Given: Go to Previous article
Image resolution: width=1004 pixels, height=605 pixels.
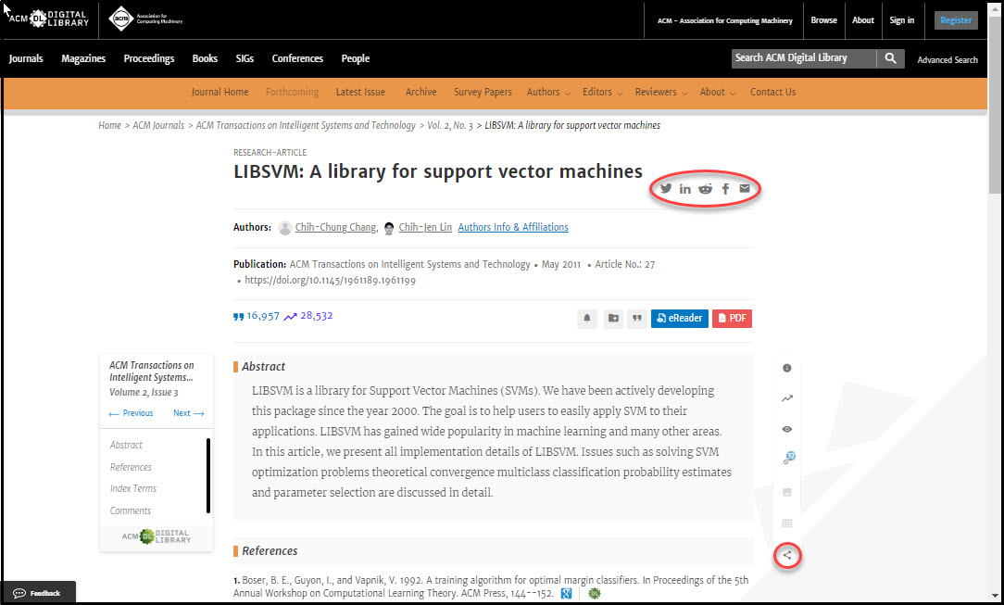Looking at the screenshot, I should (x=132, y=413).
